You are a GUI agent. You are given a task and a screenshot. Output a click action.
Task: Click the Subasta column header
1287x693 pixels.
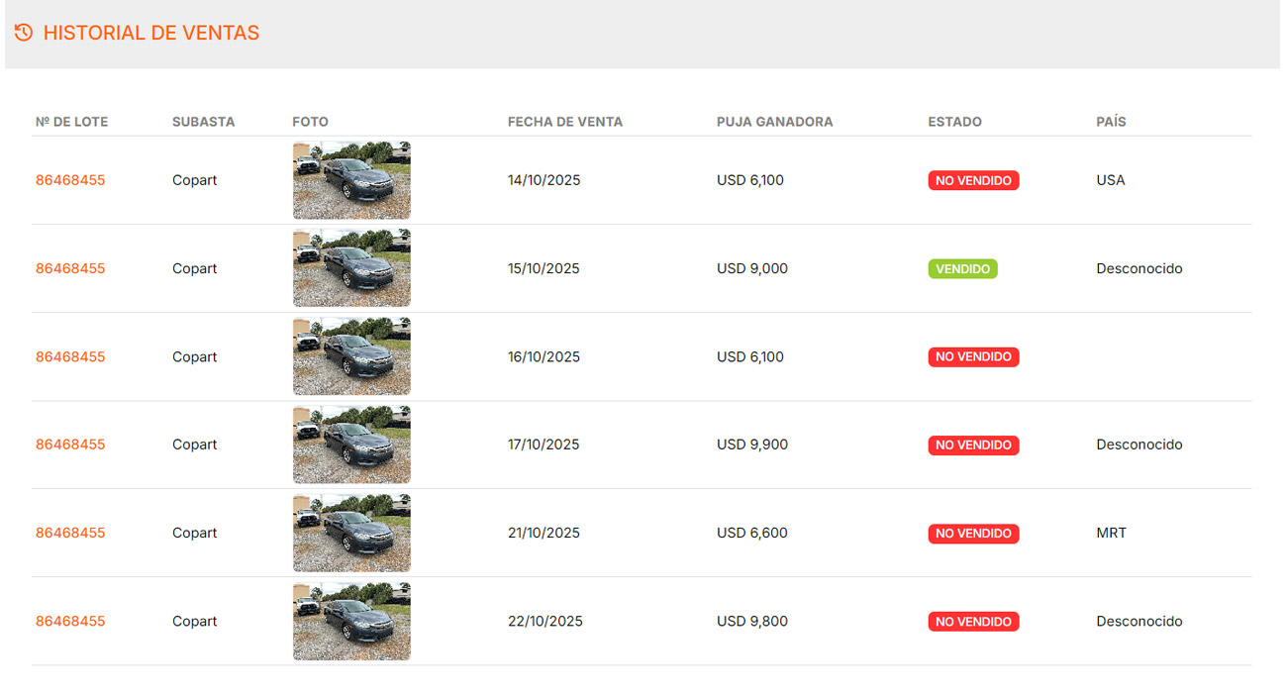[x=204, y=122]
